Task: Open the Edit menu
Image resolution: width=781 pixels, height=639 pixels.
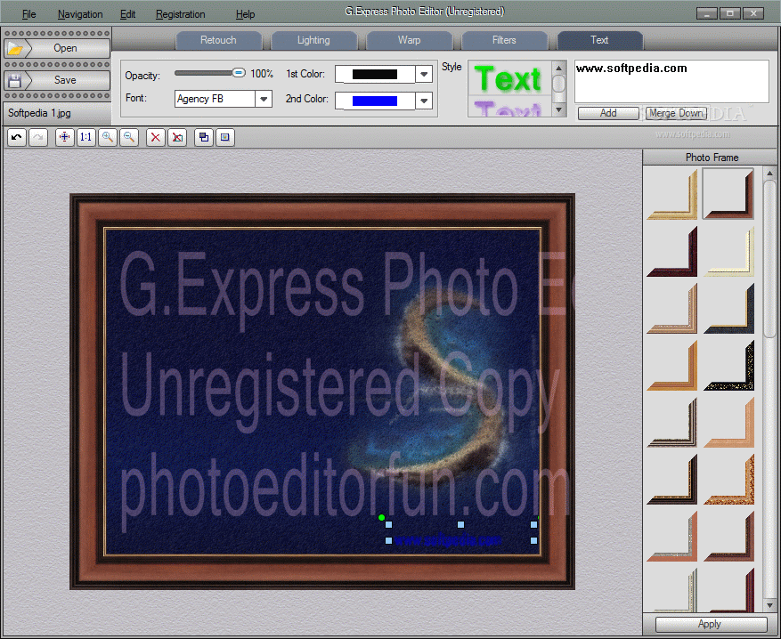Action: tap(127, 14)
